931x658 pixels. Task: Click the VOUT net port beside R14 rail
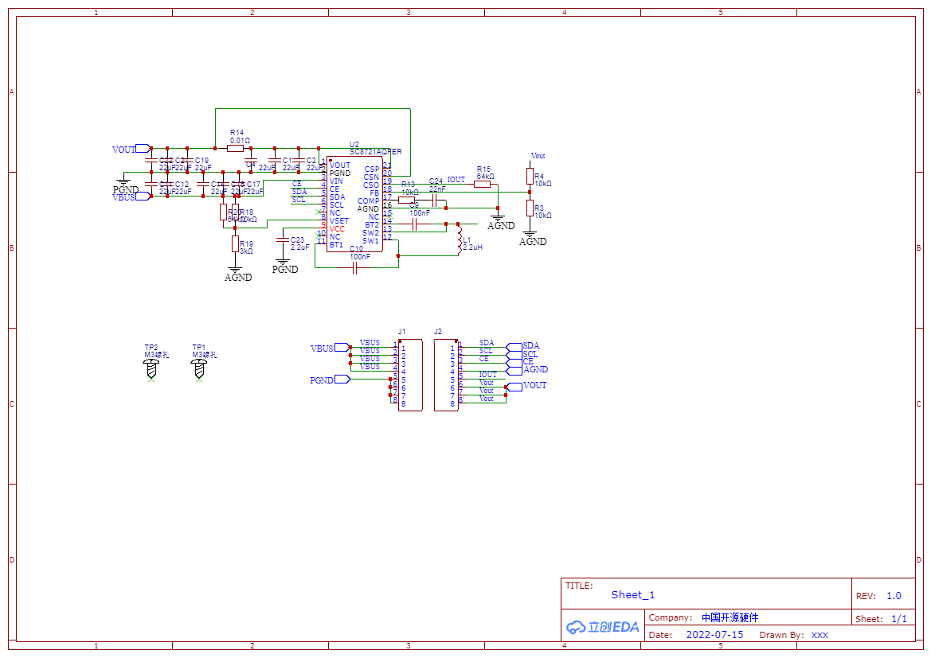[x=143, y=148]
